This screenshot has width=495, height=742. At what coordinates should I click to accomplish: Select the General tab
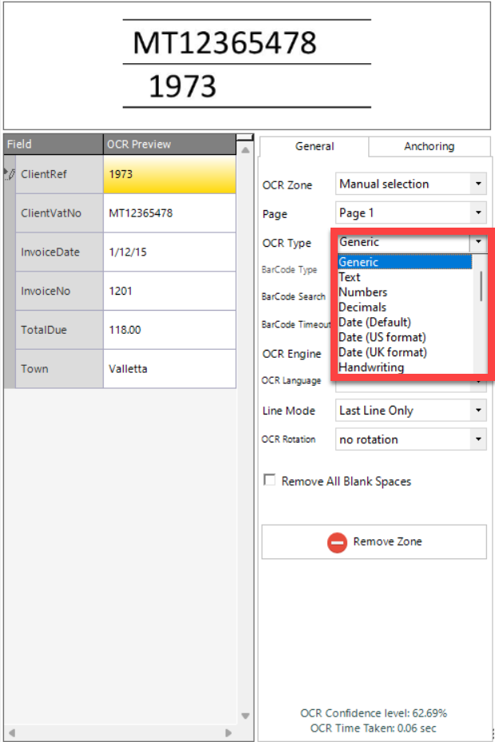click(315, 146)
